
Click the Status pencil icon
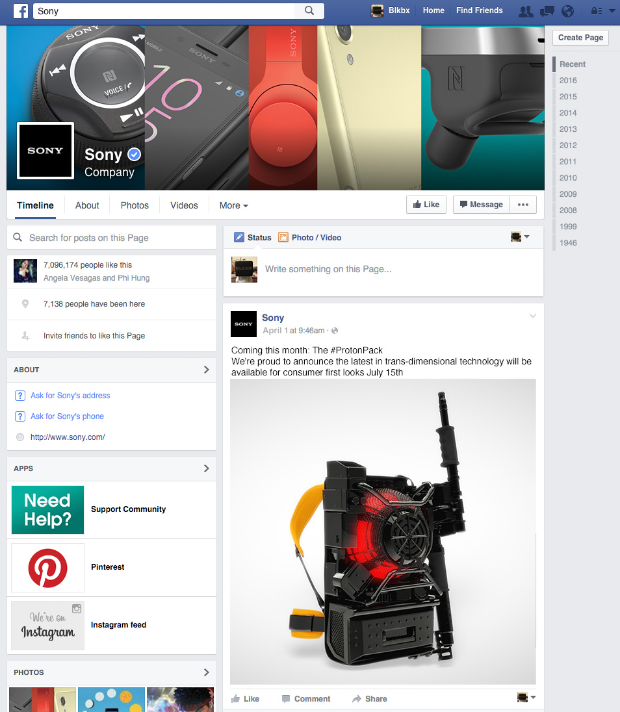(x=239, y=237)
